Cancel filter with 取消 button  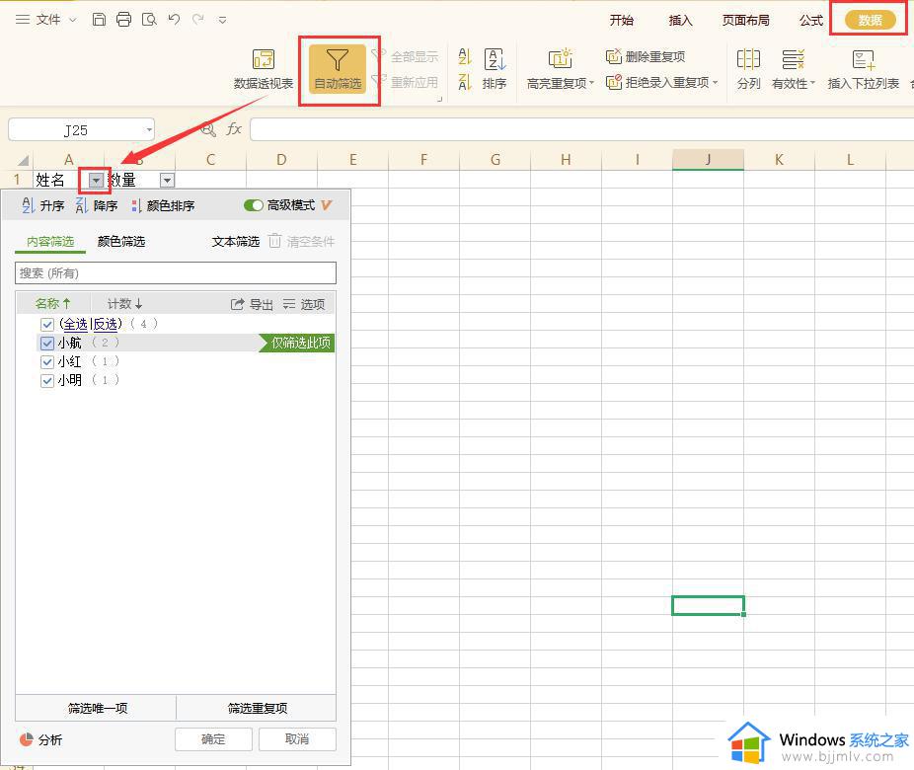pos(297,739)
